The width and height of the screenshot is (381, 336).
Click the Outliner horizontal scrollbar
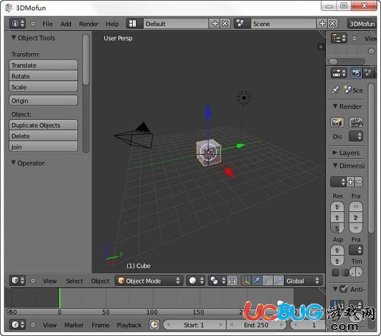pyautogui.click(x=333, y=61)
